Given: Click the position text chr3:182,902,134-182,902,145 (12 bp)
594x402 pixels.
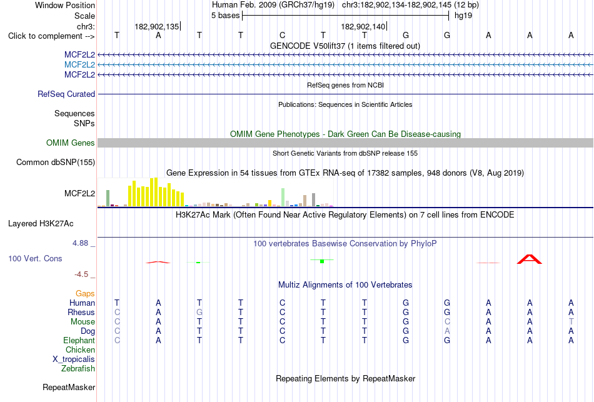Looking at the screenshot, I should coord(410,5).
